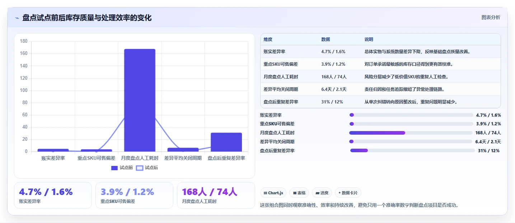Click the 盘点后重复差异率 table row label

click(281, 102)
